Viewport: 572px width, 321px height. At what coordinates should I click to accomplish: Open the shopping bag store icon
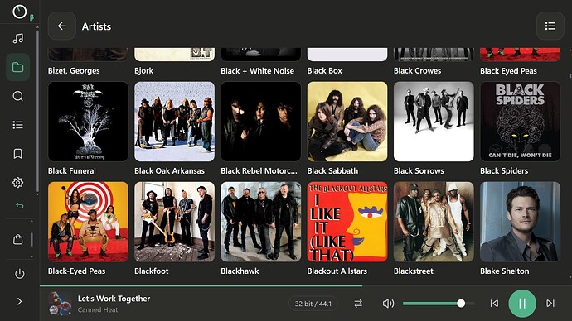[x=18, y=239]
